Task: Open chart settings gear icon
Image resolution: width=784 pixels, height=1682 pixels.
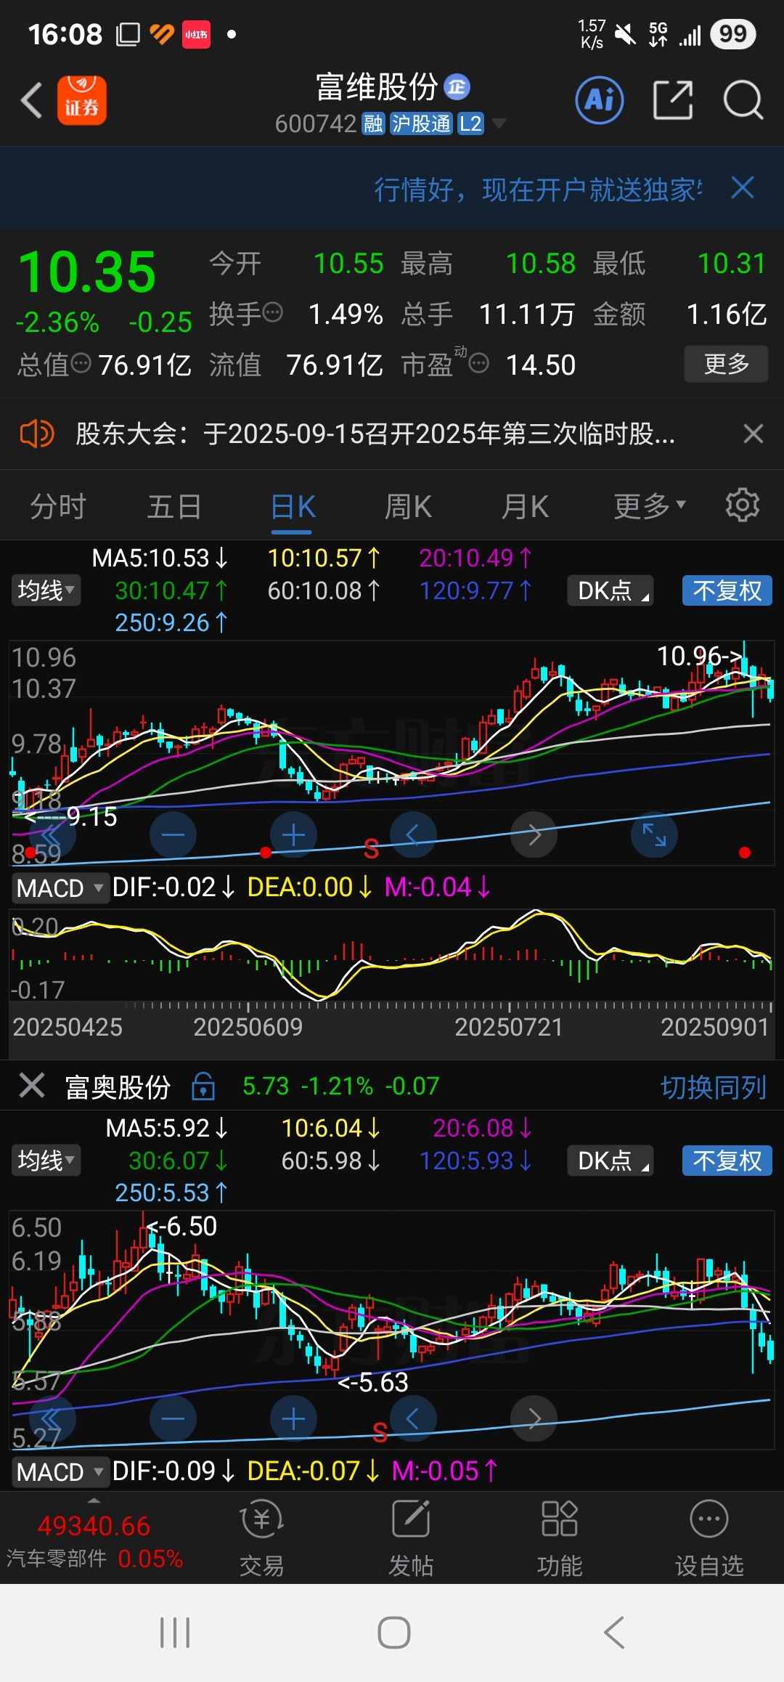Action: (743, 505)
